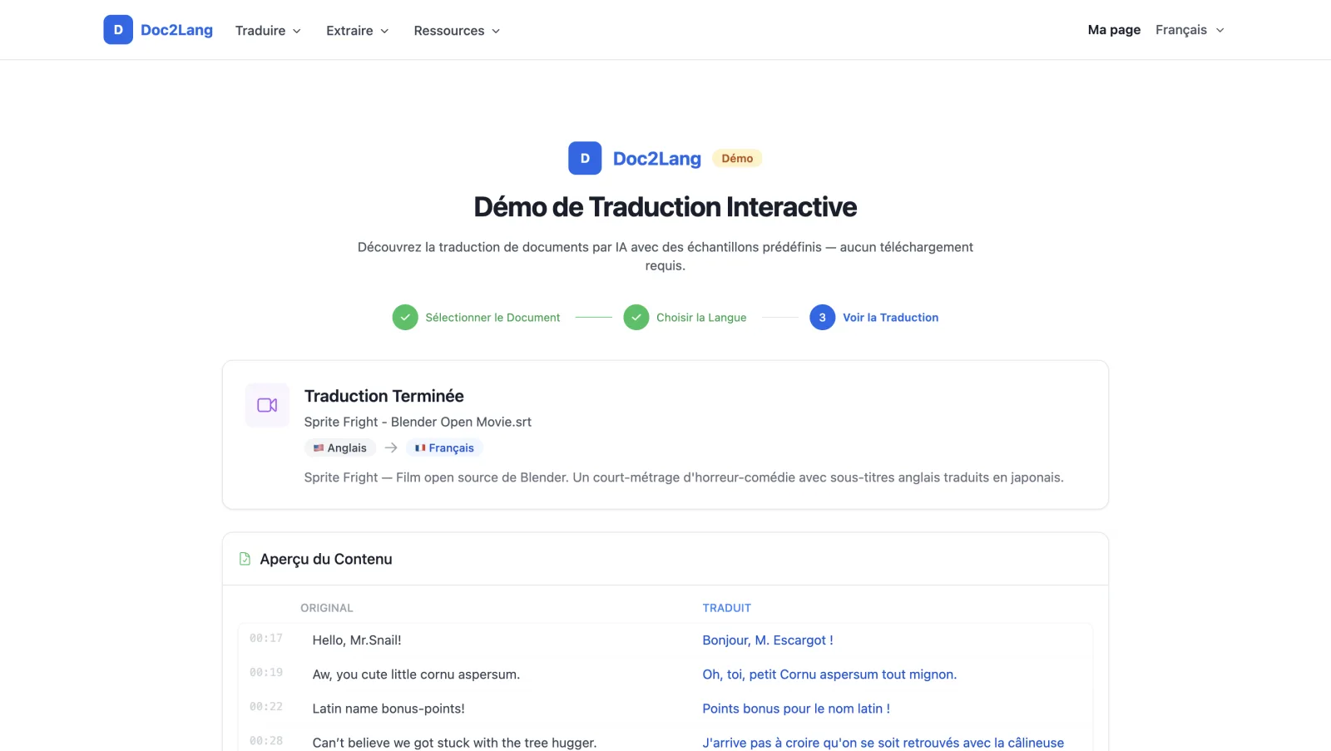The height and width of the screenshot is (751, 1331).
Task: Click the Sprite Fright - Blender Open Movie.srt filename
Action: tap(418, 422)
